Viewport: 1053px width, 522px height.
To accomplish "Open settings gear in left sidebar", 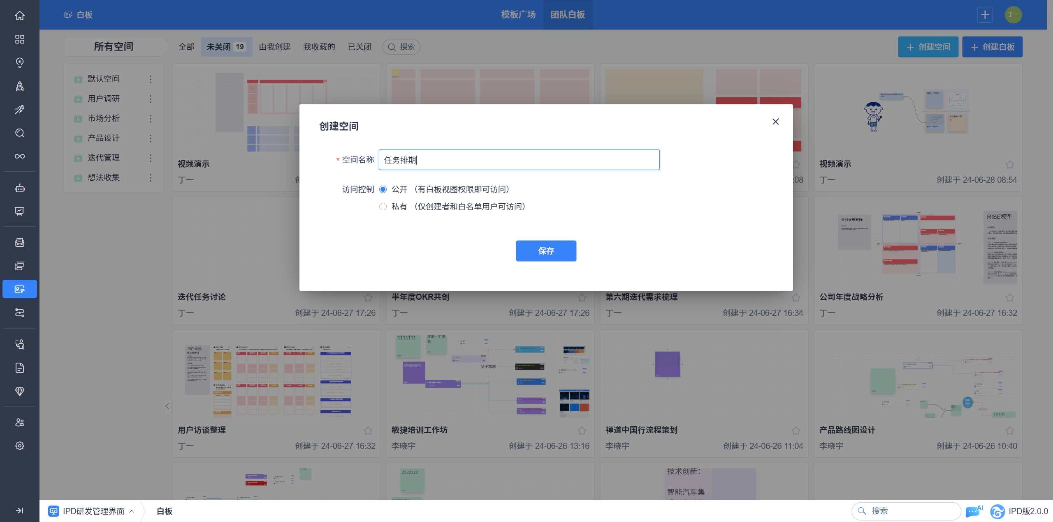I will coord(19,446).
